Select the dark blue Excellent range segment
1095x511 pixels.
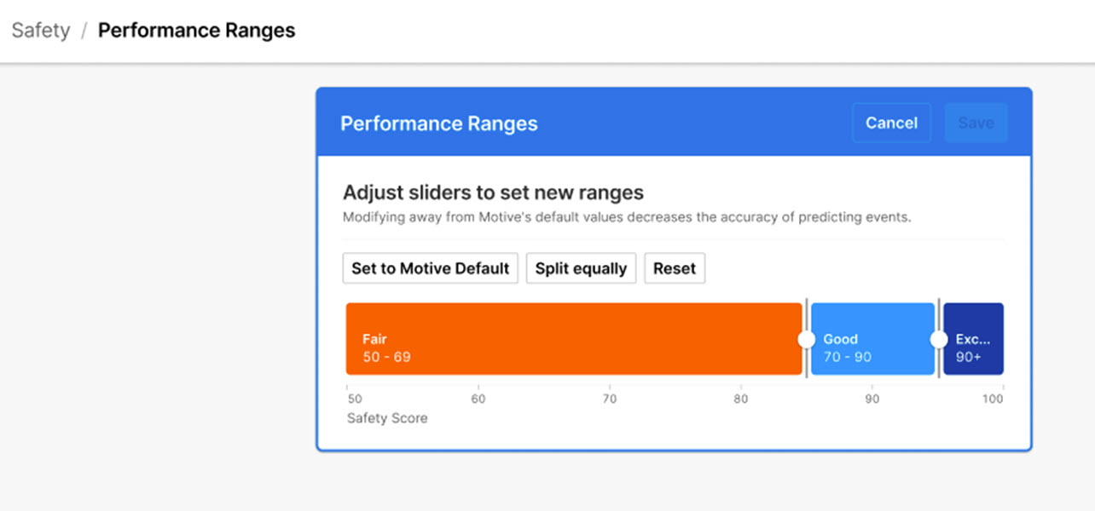click(973, 339)
